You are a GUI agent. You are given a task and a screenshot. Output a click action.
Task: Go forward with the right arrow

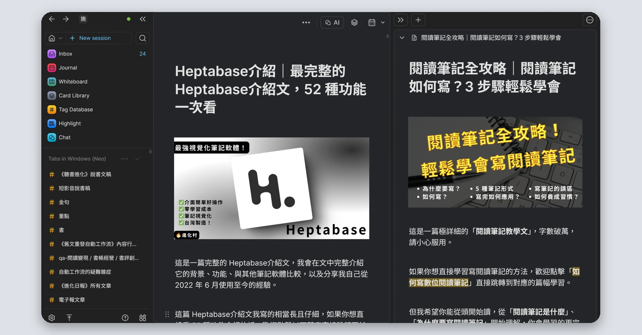(x=66, y=19)
